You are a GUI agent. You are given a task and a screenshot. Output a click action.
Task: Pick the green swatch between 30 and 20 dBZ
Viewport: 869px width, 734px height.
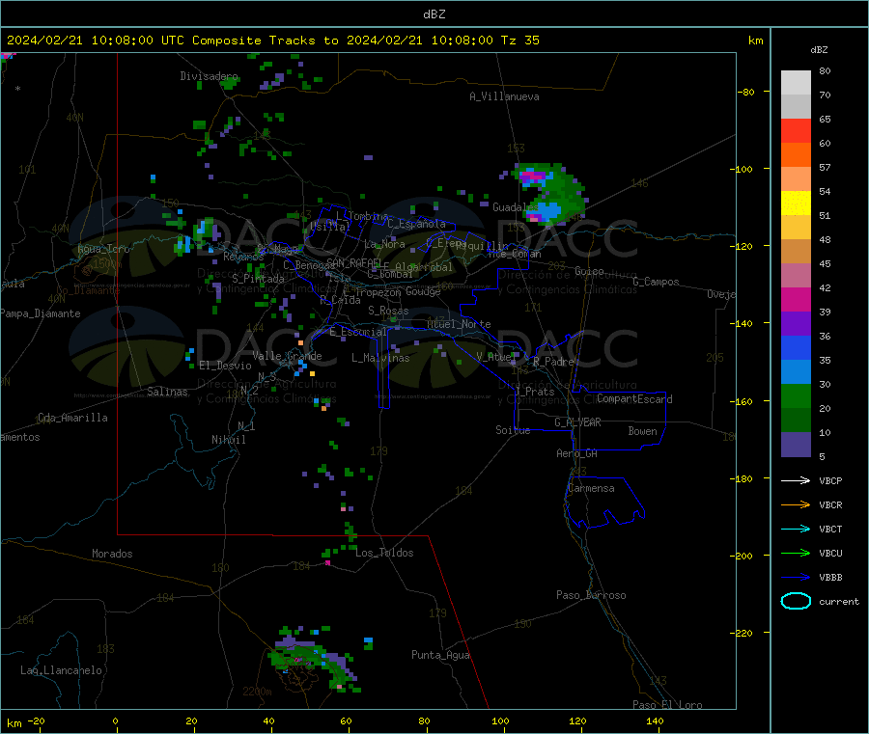796,396
